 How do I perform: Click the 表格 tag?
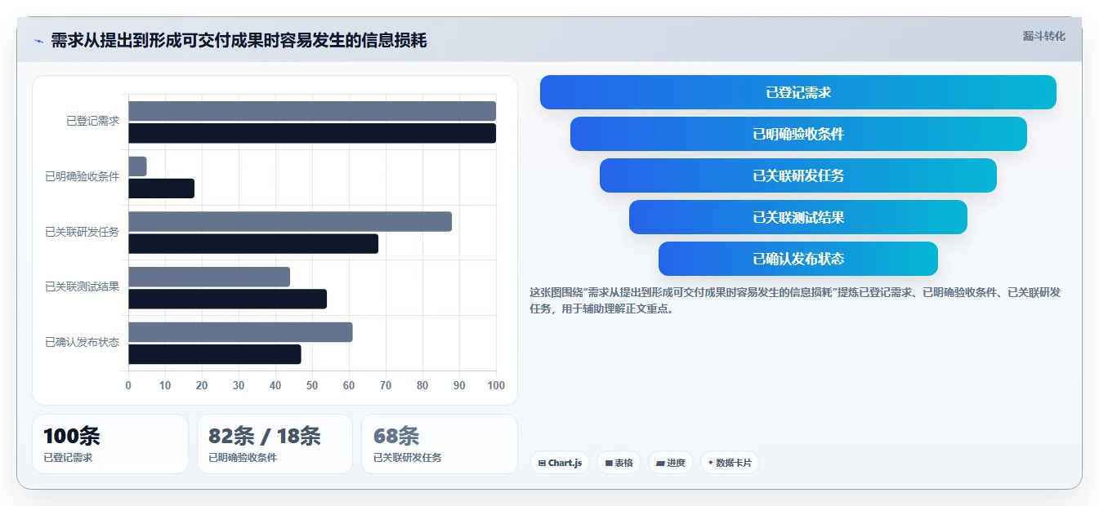coord(619,463)
